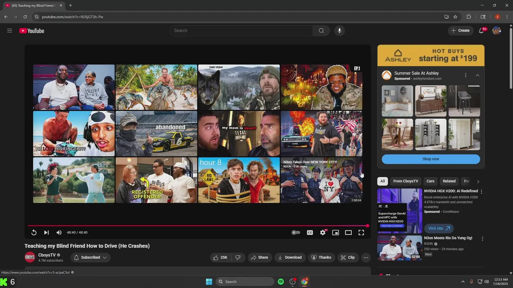Open Spotify from the taskbar
Viewport: 513px width, 288px height.
(x=281, y=282)
